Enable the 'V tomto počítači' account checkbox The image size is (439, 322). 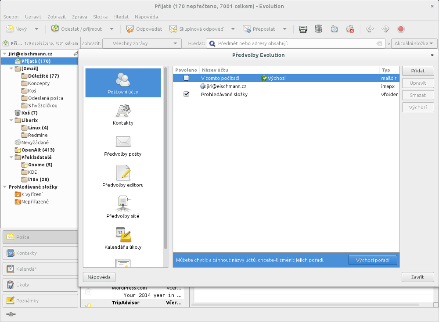pyautogui.click(x=186, y=78)
